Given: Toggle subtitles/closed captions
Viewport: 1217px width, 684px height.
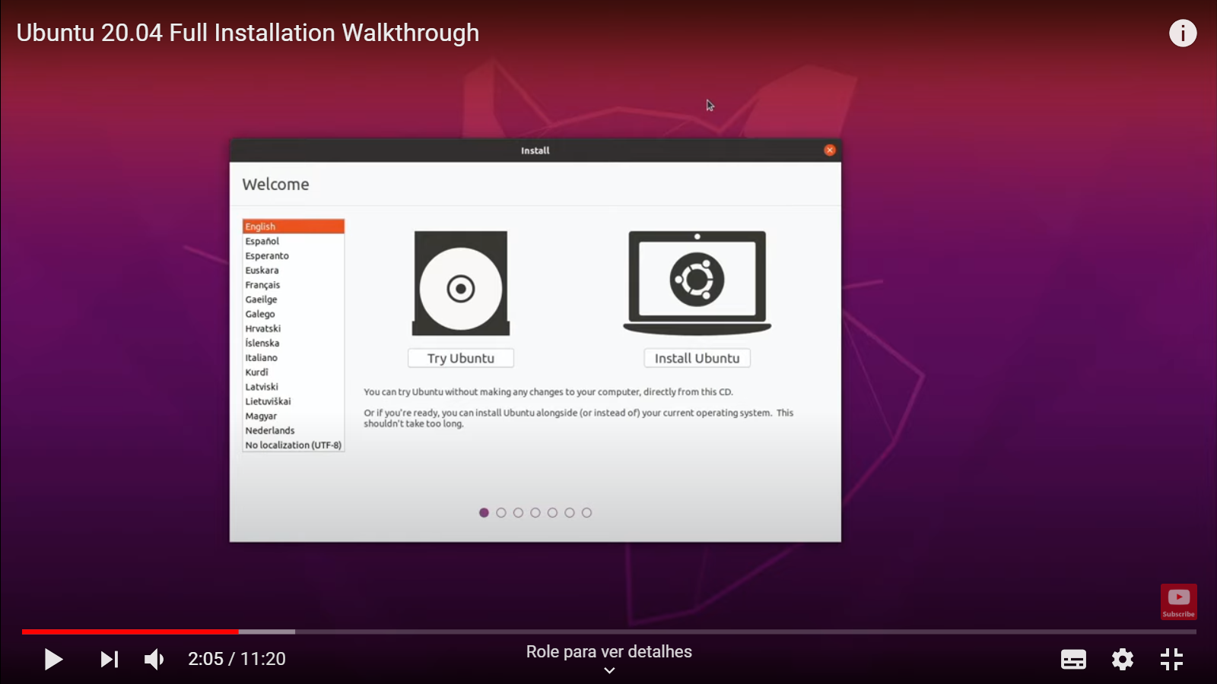Looking at the screenshot, I should point(1073,660).
